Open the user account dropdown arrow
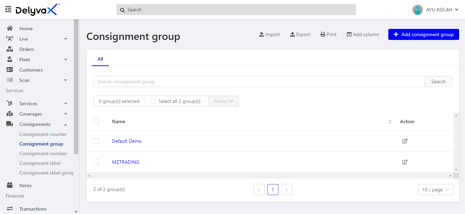465x214 pixels. click(x=457, y=10)
